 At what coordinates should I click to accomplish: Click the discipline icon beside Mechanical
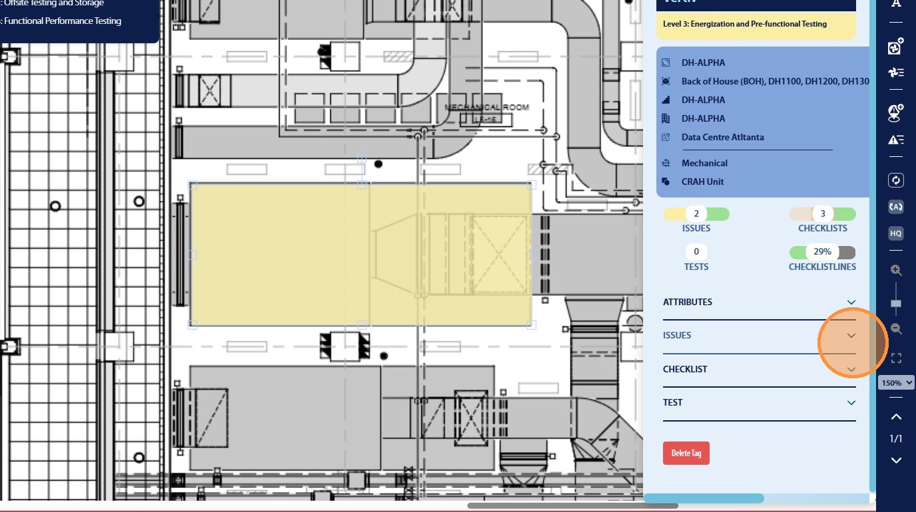[666, 163]
